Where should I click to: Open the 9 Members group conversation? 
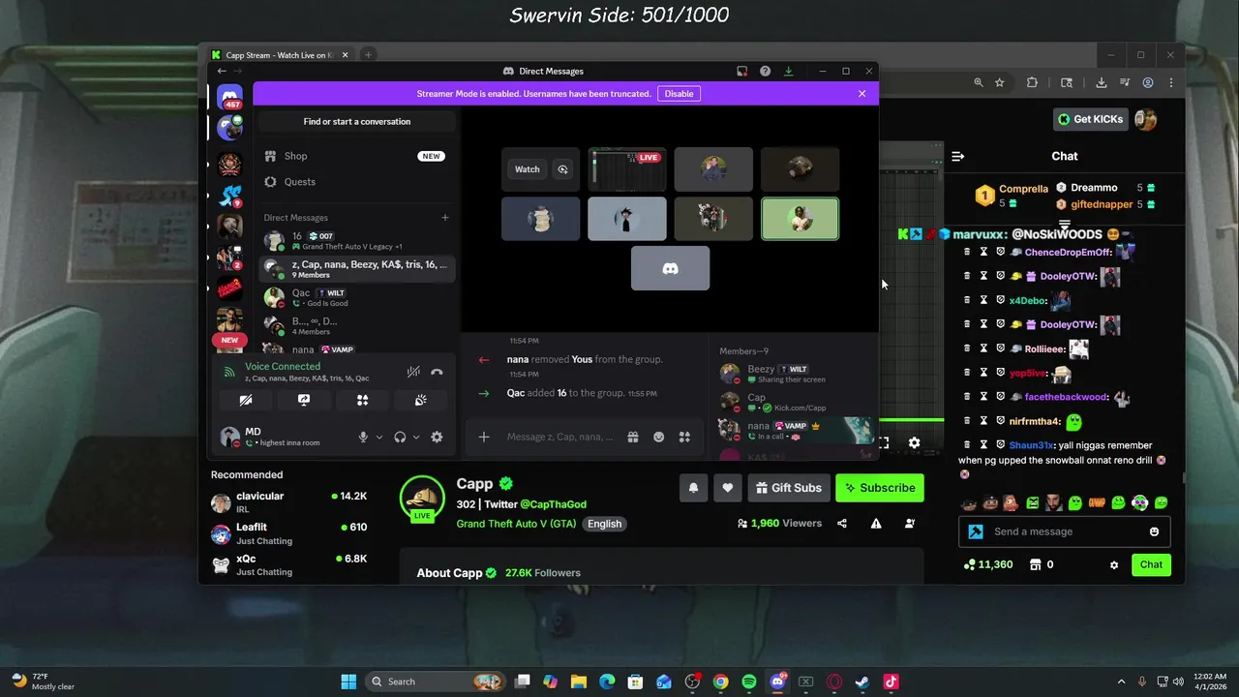point(357,269)
